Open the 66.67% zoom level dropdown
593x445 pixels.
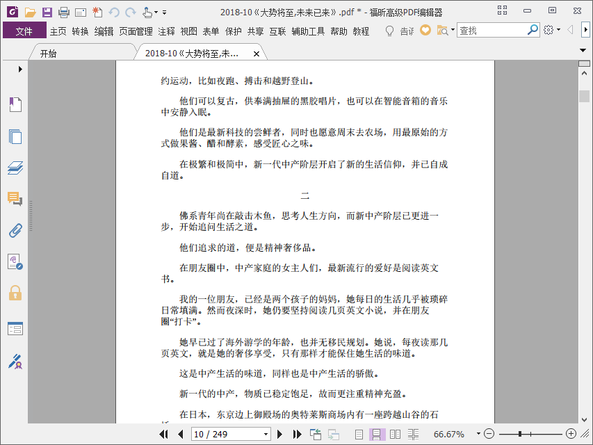[478, 434]
